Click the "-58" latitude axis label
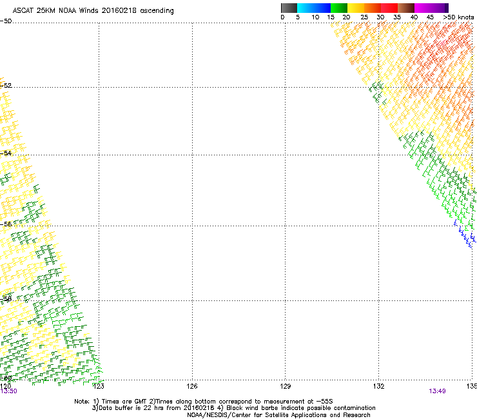The height and width of the screenshot is (419, 477). 6,299
